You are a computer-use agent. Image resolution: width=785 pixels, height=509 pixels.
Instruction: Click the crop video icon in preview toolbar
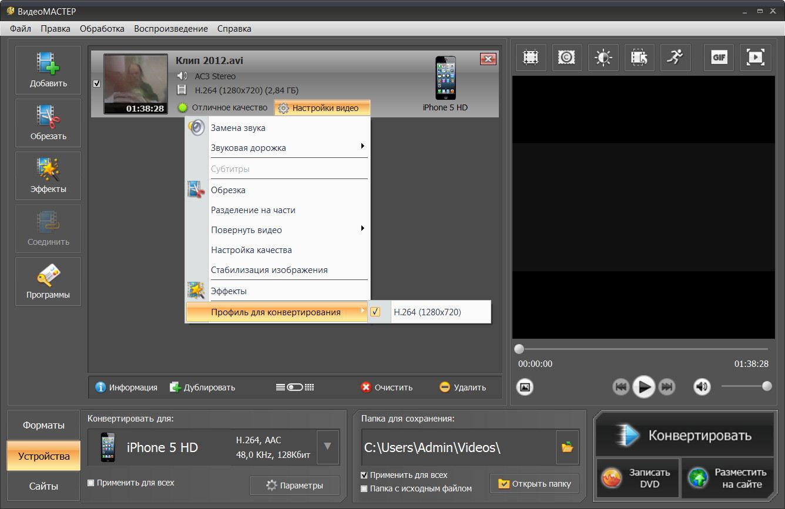coord(531,58)
